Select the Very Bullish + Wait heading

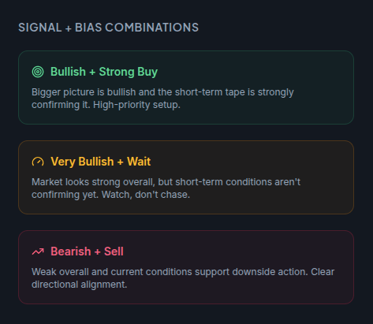101,162
